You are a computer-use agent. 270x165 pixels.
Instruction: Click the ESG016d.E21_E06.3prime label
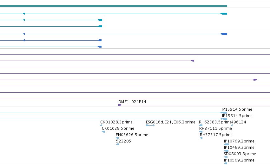pyautogui.click(x=171, y=122)
